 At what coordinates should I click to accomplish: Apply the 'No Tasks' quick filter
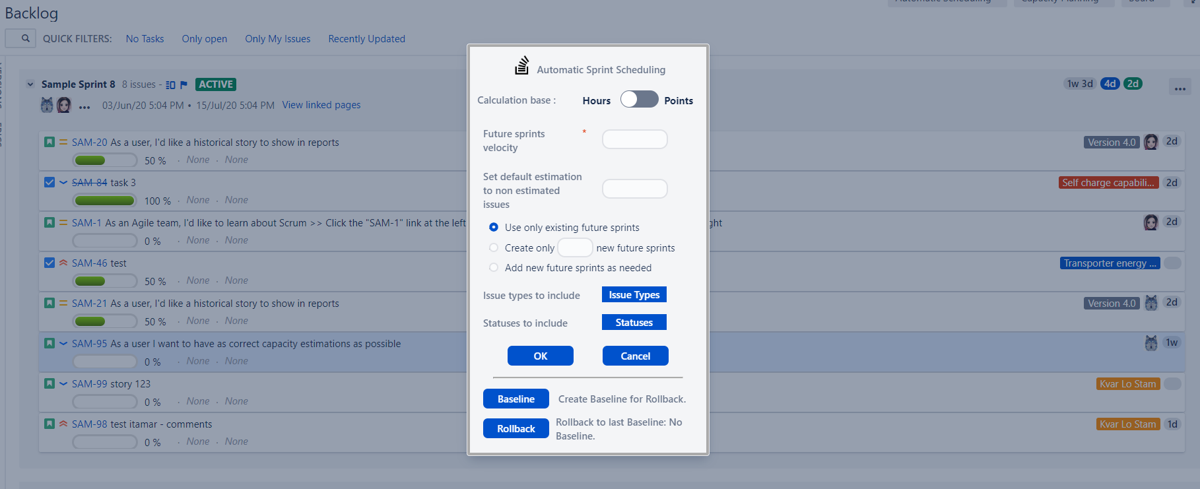[145, 39]
